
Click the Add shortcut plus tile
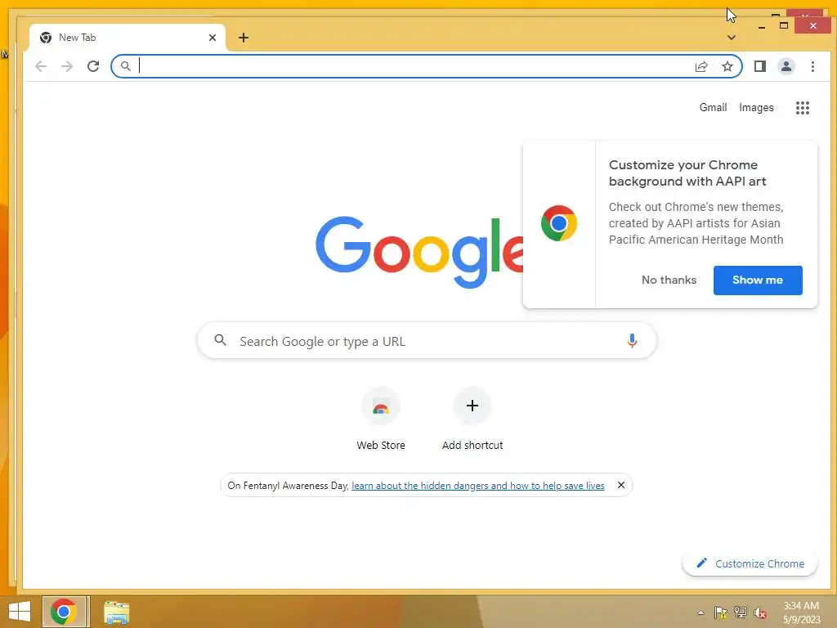pos(472,406)
